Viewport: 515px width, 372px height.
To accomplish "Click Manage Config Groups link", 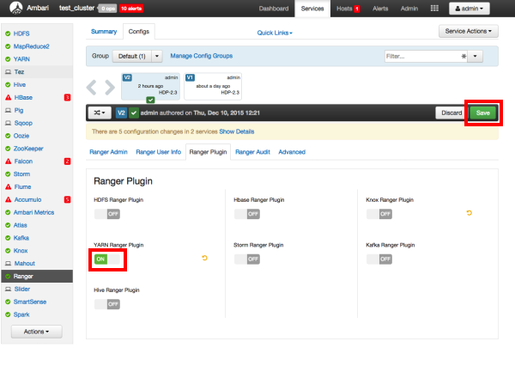I will (x=202, y=56).
